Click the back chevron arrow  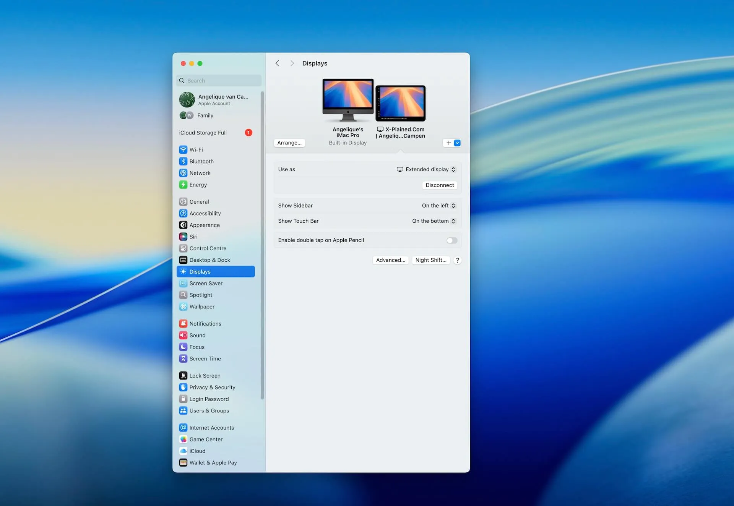[x=278, y=63]
